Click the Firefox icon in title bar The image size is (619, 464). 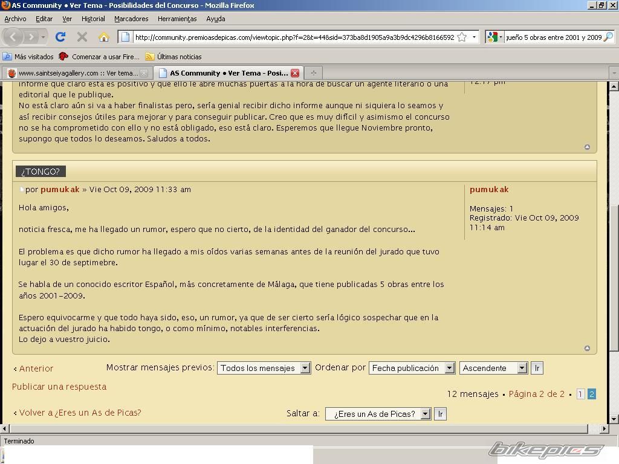point(5,5)
